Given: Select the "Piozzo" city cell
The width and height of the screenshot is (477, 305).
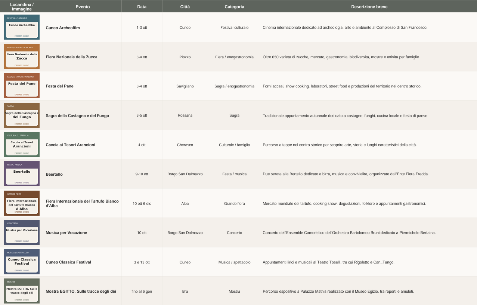Looking at the screenshot, I should coord(185,57).
